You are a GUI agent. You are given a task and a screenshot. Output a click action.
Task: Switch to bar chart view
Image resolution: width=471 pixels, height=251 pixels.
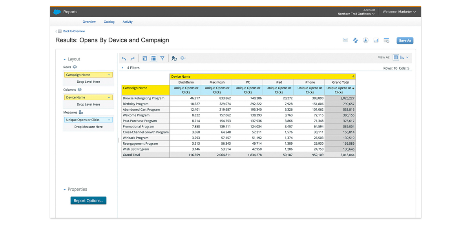(x=402, y=57)
